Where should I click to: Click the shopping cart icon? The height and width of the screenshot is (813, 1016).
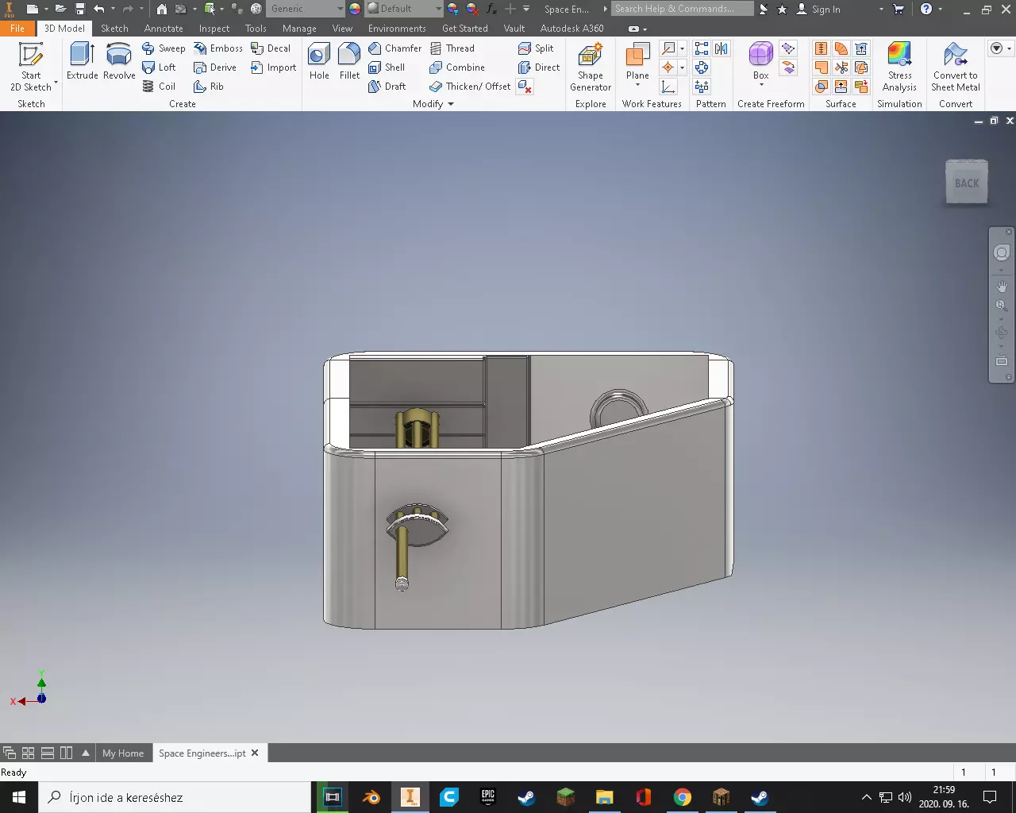[x=899, y=9]
